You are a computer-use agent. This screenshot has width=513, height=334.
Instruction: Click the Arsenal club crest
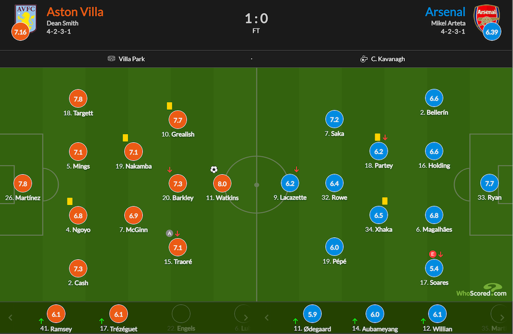coord(486,18)
